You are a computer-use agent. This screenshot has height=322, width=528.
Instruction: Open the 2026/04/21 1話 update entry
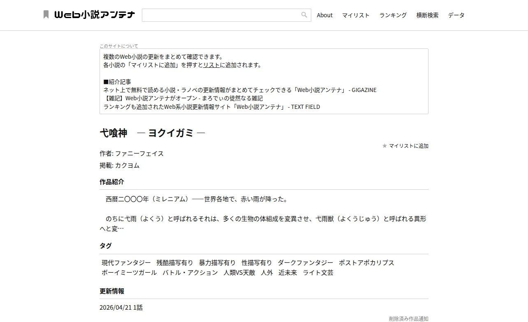coord(121,308)
